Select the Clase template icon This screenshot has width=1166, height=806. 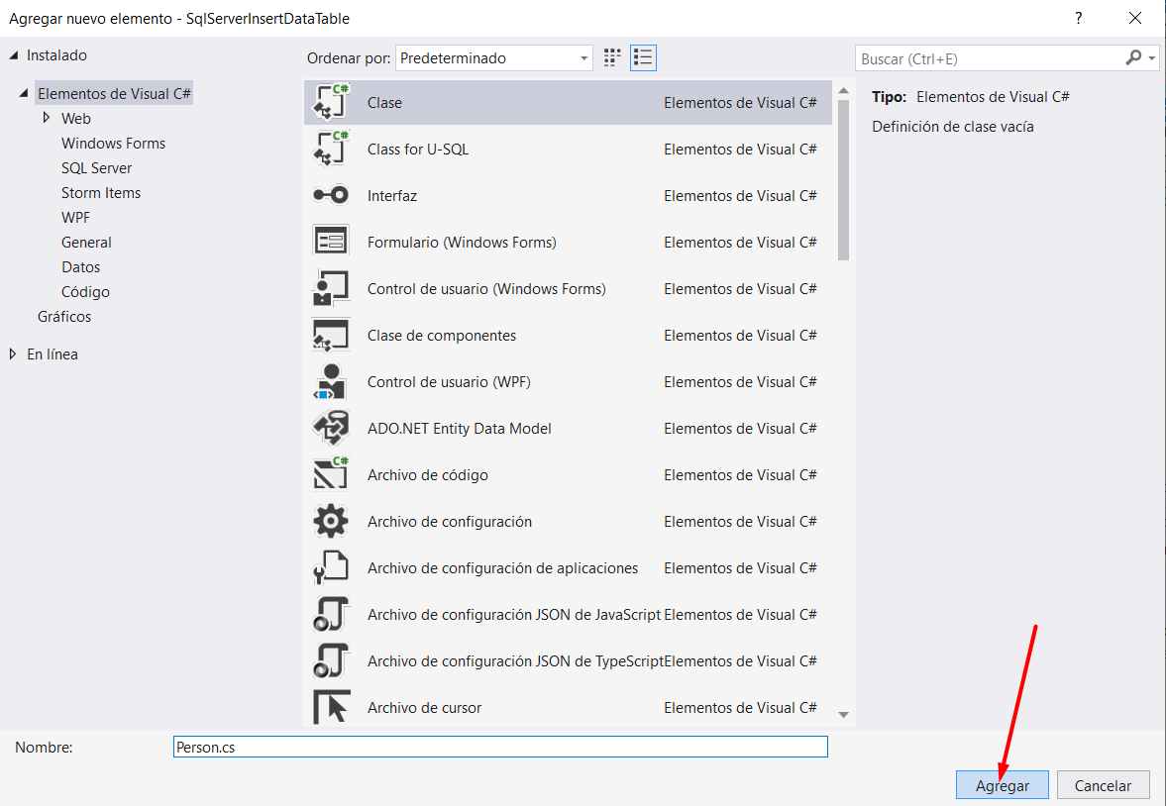(331, 103)
